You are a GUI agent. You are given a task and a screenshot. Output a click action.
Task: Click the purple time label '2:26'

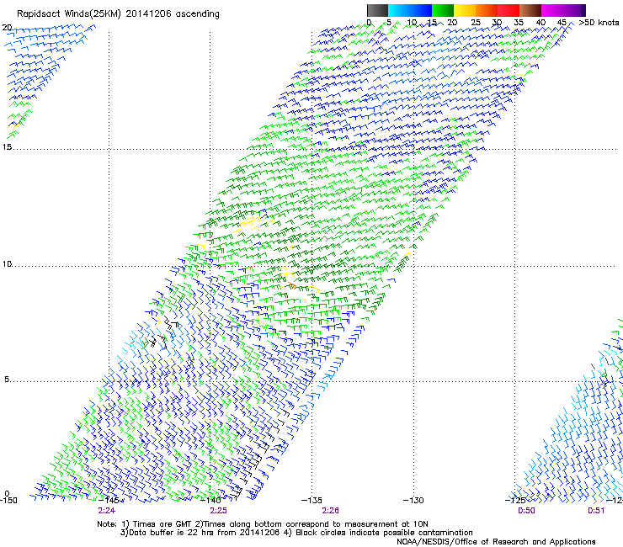331,511
